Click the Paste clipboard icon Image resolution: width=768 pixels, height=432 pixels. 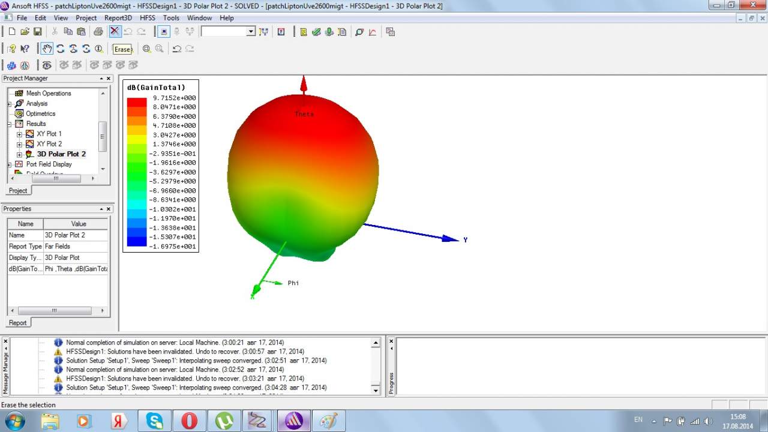80,31
